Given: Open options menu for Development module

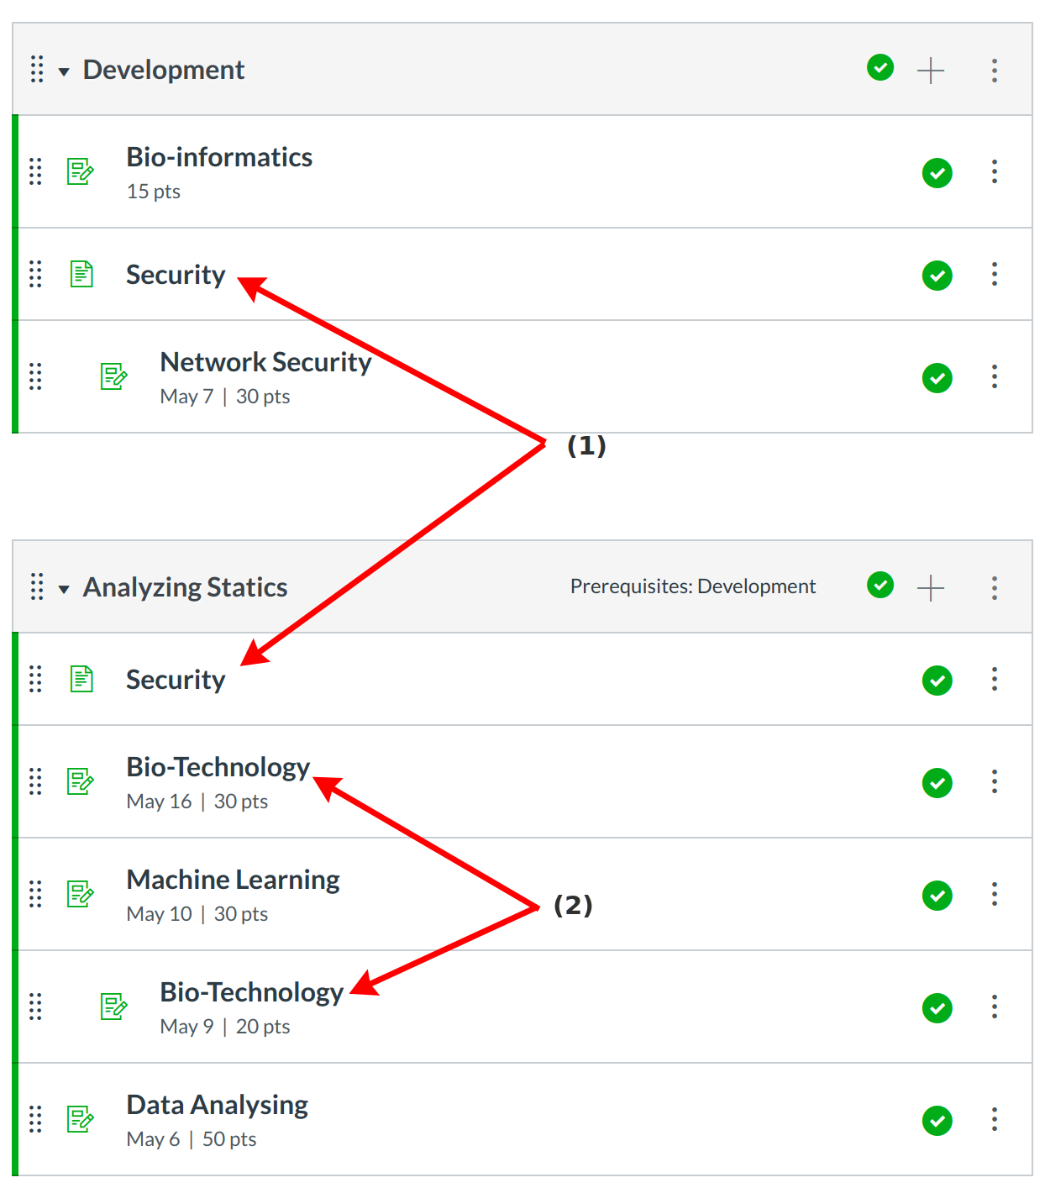Looking at the screenshot, I should click(x=994, y=70).
